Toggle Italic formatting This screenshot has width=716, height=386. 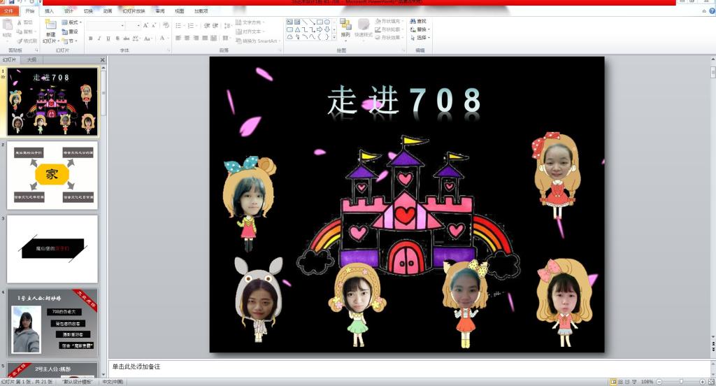point(99,38)
